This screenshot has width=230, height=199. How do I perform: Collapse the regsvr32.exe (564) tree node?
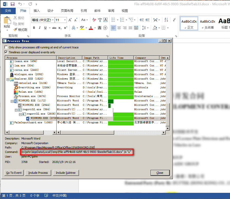point(16,110)
